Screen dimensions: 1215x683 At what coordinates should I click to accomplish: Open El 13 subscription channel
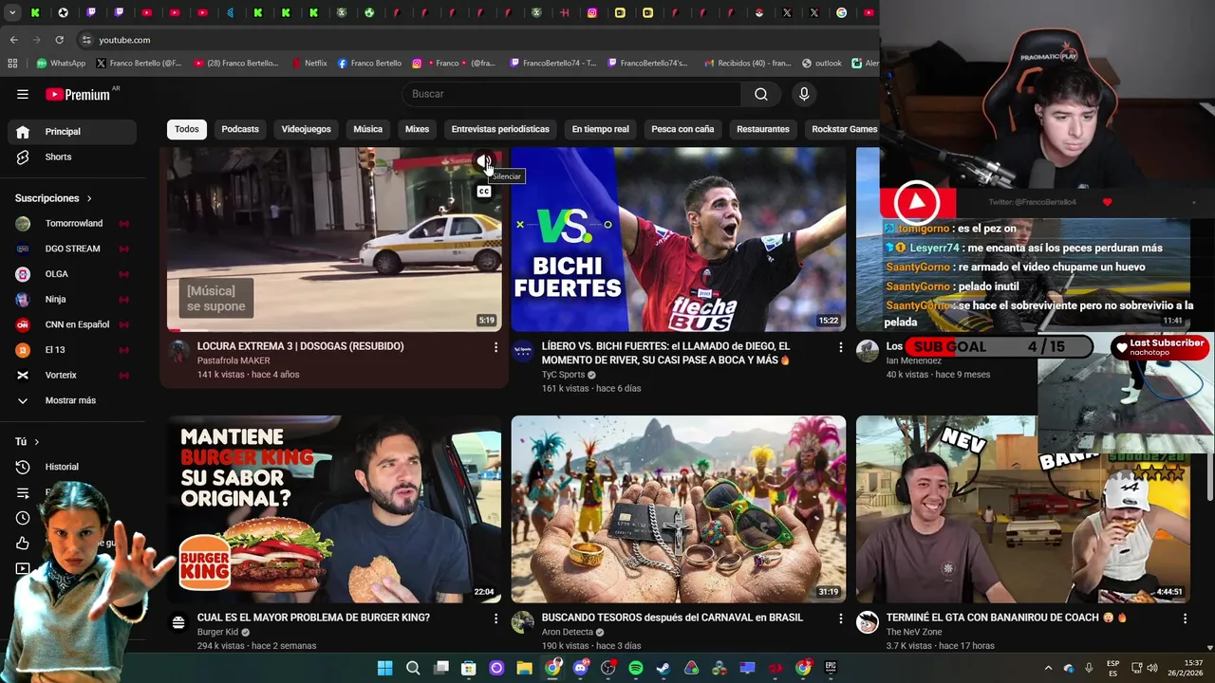tap(72, 350)
